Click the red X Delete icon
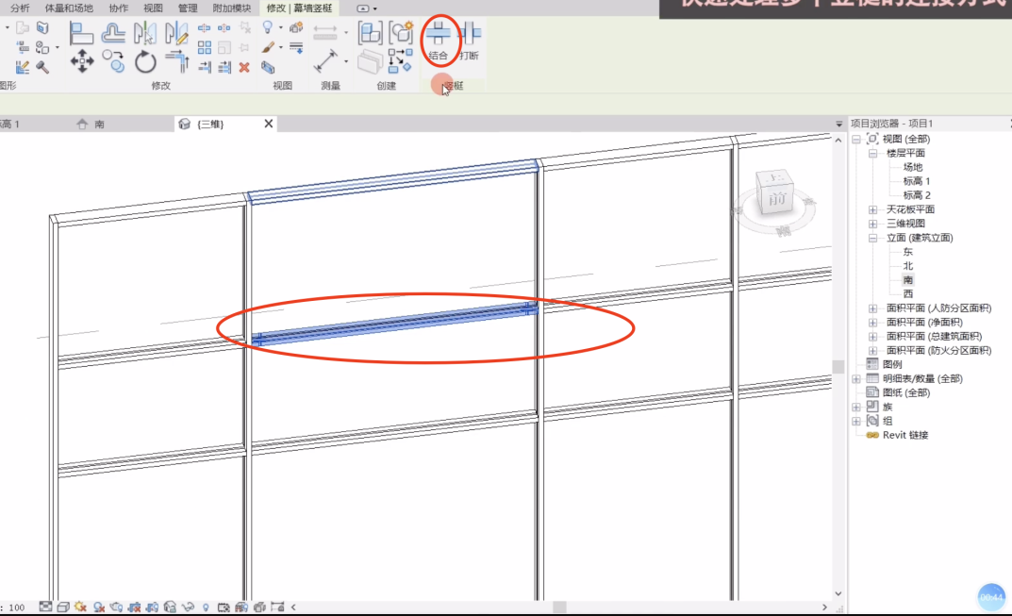Image resolution: width=1012 pixels, height=616 pixels. (x=244, y=67)
